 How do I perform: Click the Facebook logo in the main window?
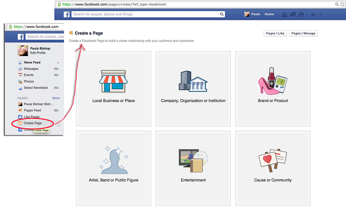[x=67, y=14]
